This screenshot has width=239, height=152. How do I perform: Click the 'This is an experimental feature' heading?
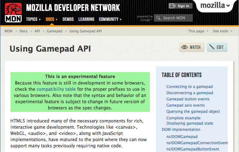(x=80, y=76)
